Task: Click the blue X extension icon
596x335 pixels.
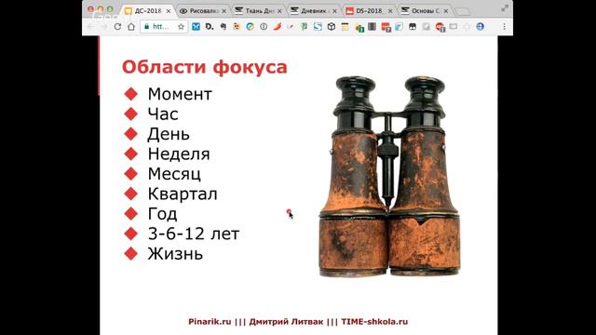Action: [x=196, y=27]
